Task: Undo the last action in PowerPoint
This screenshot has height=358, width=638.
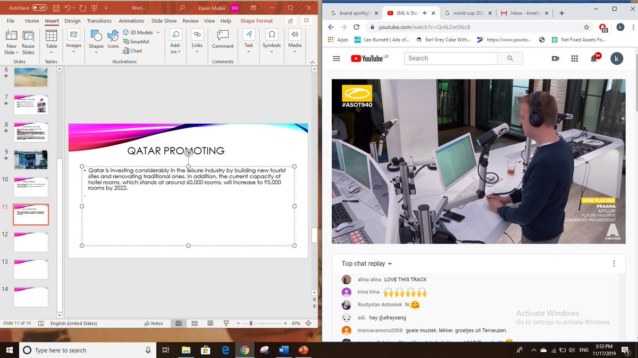Action: [68, 8]
